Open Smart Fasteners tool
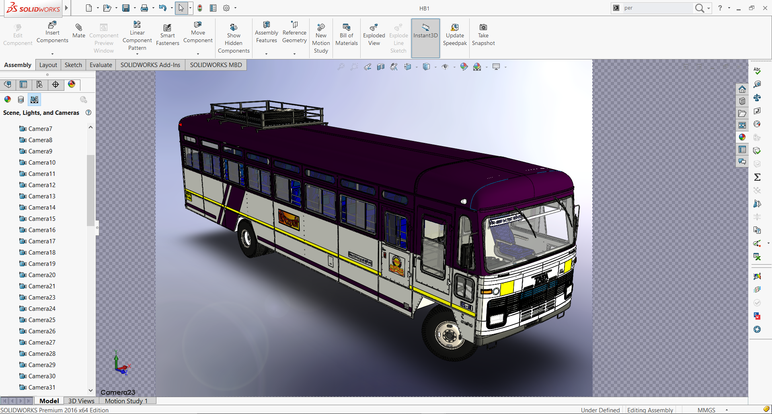 (x=167, y=28)
